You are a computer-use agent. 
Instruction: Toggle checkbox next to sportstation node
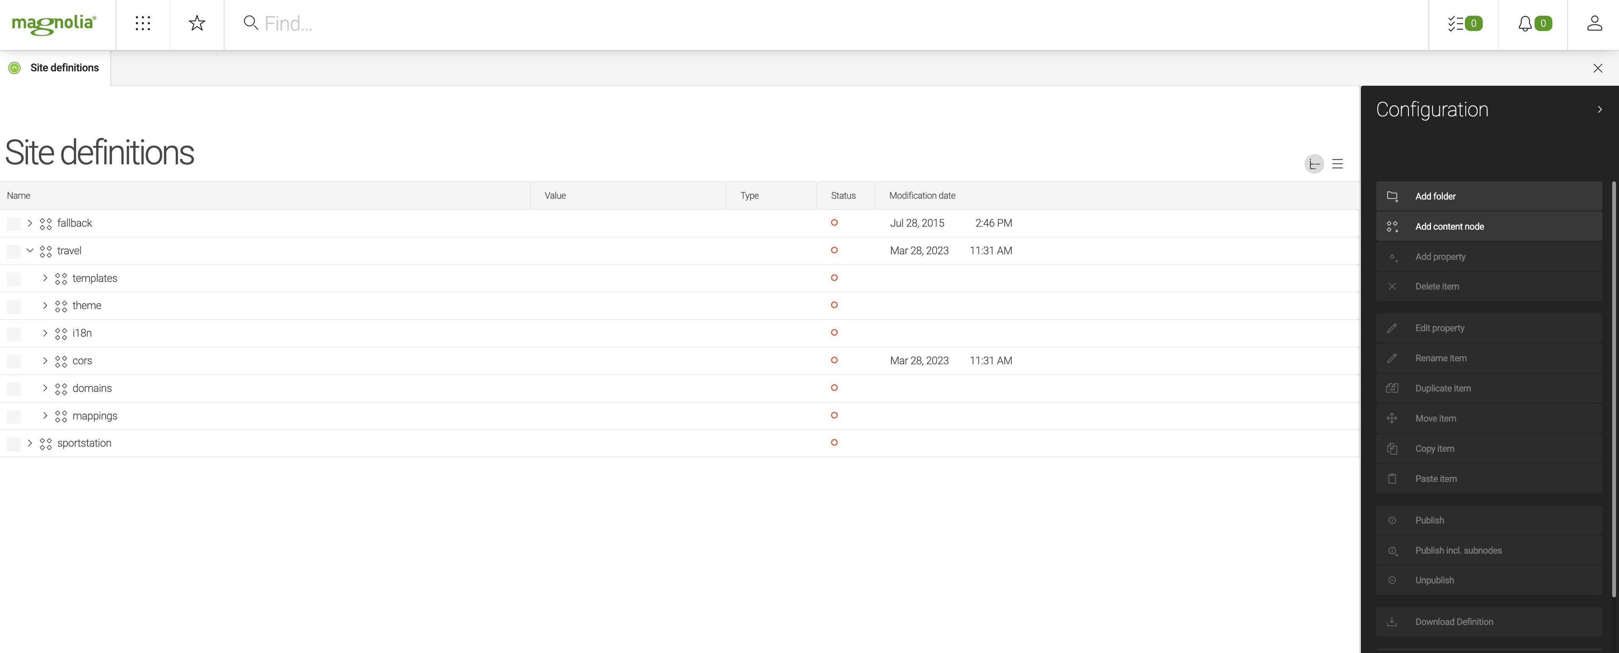(12, 442)
